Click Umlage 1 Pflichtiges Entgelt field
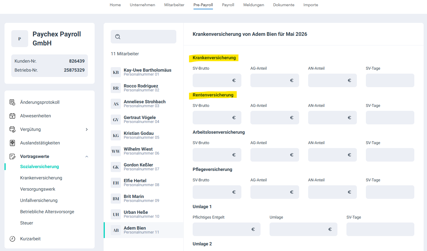 coord(226,229)
